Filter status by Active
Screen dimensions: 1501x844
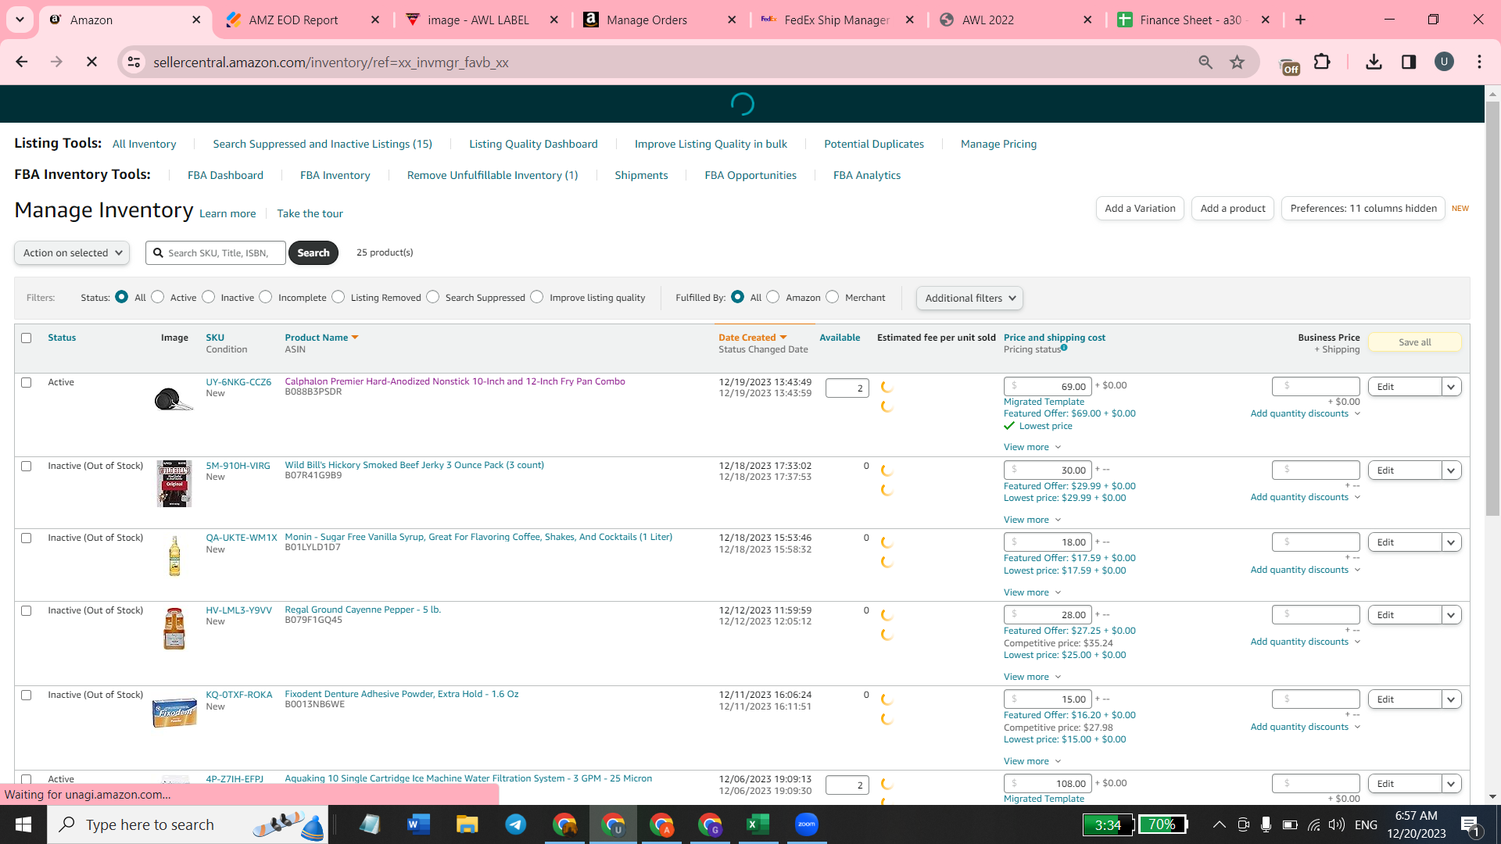(x=158, y=297)
